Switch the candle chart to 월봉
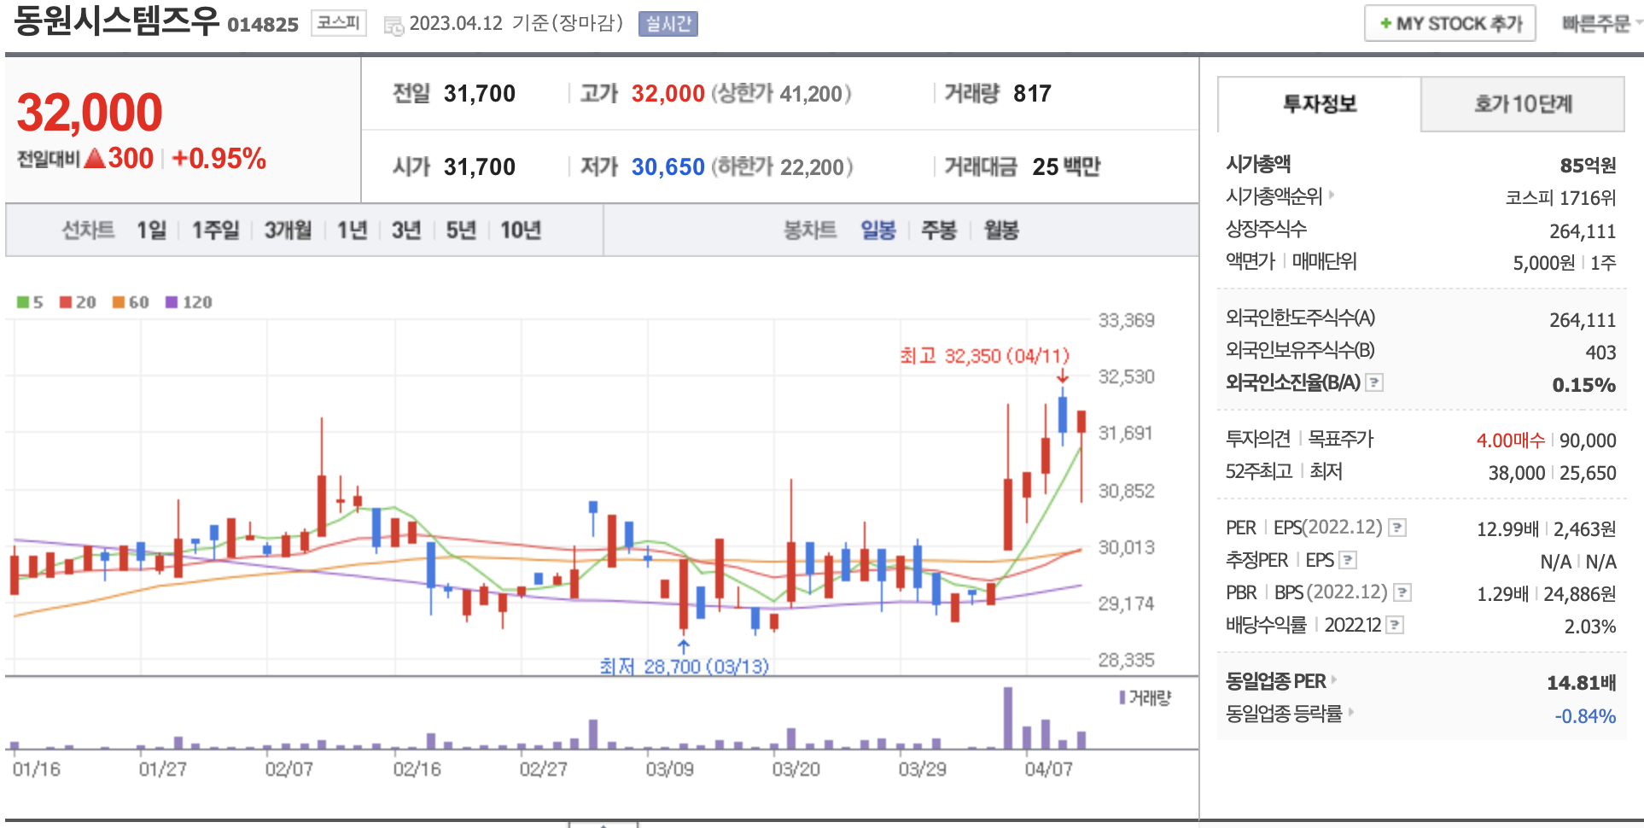 point(1000,230)
